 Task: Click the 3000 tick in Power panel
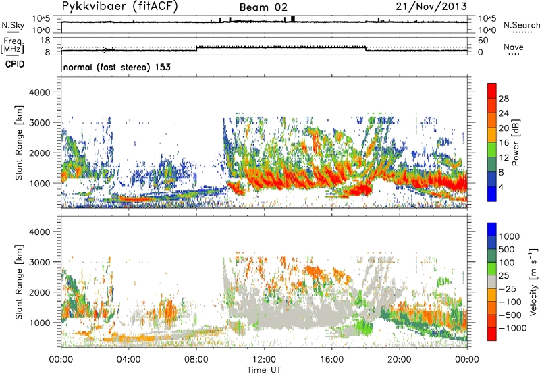tap(39, 122)
